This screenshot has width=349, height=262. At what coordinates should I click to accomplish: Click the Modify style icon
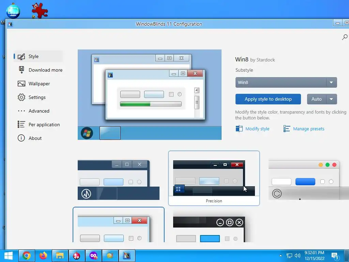pyautogui.click(x=239, y=129)
